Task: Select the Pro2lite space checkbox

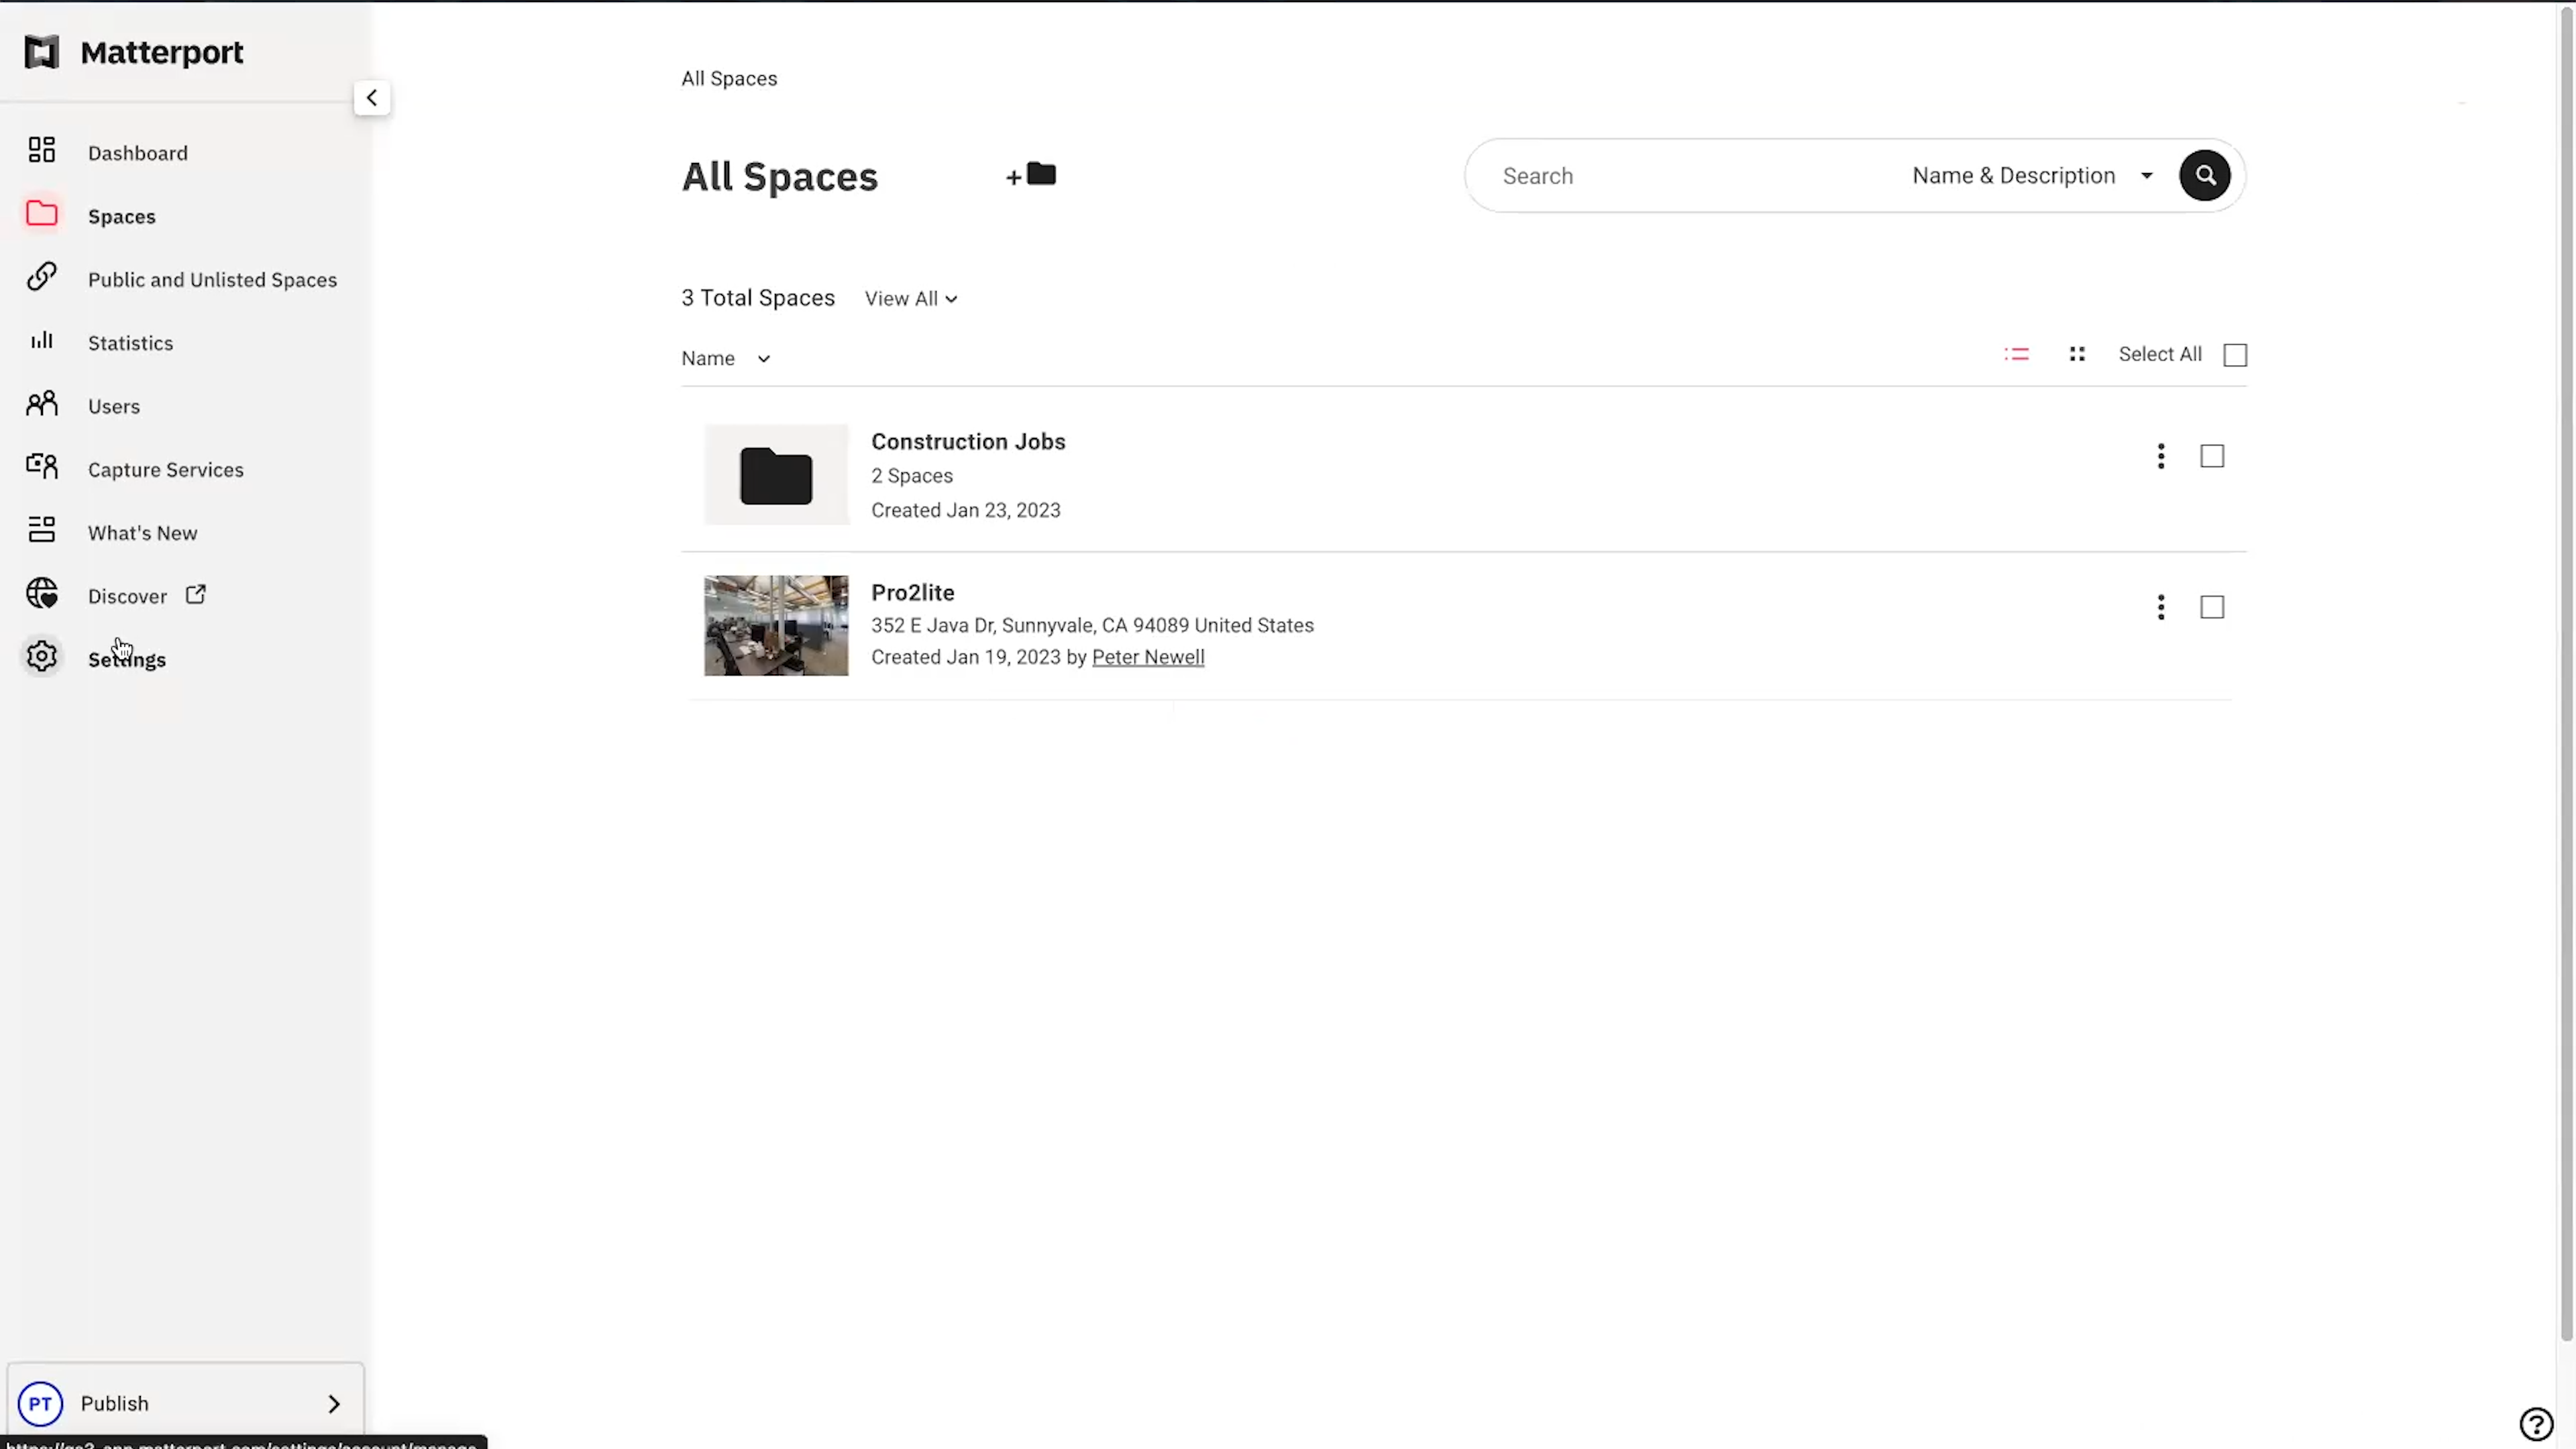Action: pos(2212,607)
